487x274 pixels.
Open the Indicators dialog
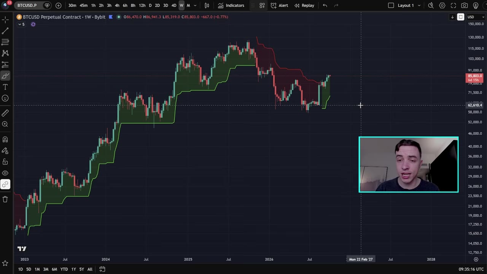[231, 5]
